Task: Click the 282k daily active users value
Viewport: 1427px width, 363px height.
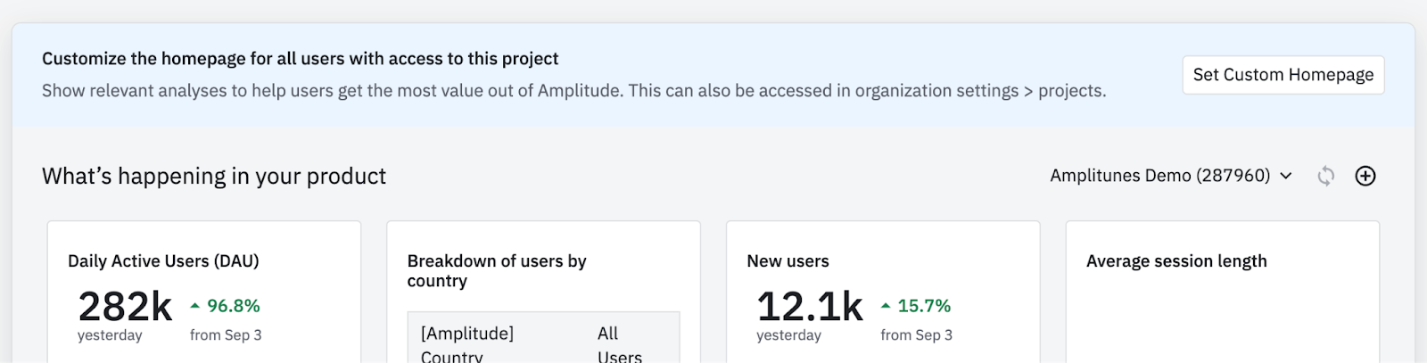Action: tap(125, 307)
